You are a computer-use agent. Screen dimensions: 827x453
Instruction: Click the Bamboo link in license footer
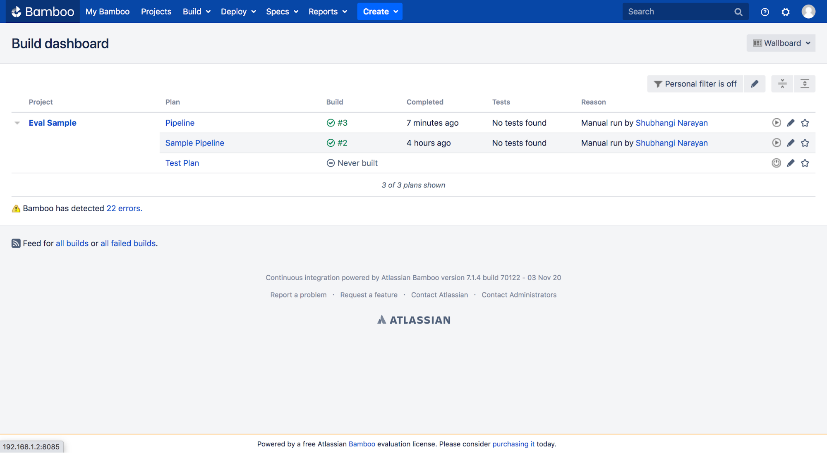362,444
